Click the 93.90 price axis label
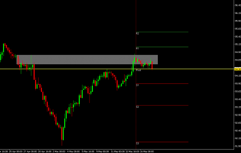241x153 pixels. pos(238,83)
